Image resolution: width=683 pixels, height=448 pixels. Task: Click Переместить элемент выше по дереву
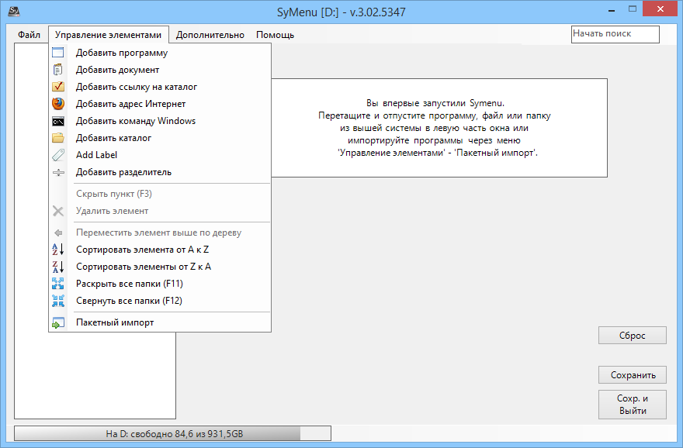point(160,233)
